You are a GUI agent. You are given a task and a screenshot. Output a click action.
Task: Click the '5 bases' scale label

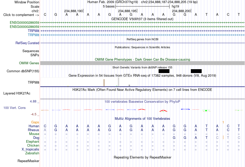(x=109, y=6)
